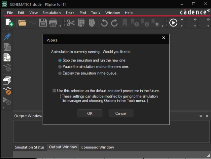Open the View menu
211x159 pixels.
33,13
